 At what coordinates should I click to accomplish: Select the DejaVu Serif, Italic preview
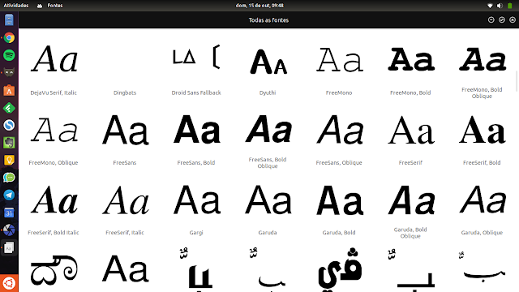pos(54,59)
